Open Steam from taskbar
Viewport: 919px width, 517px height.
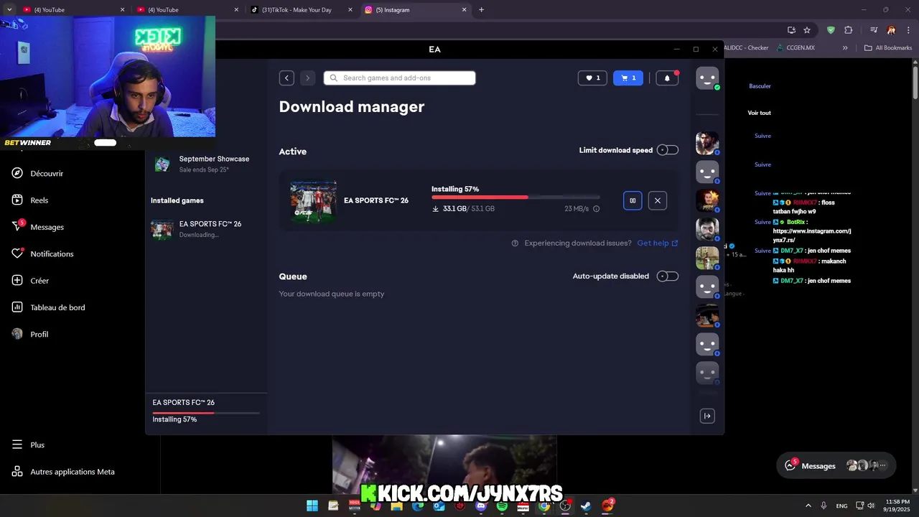pos(586,506)
